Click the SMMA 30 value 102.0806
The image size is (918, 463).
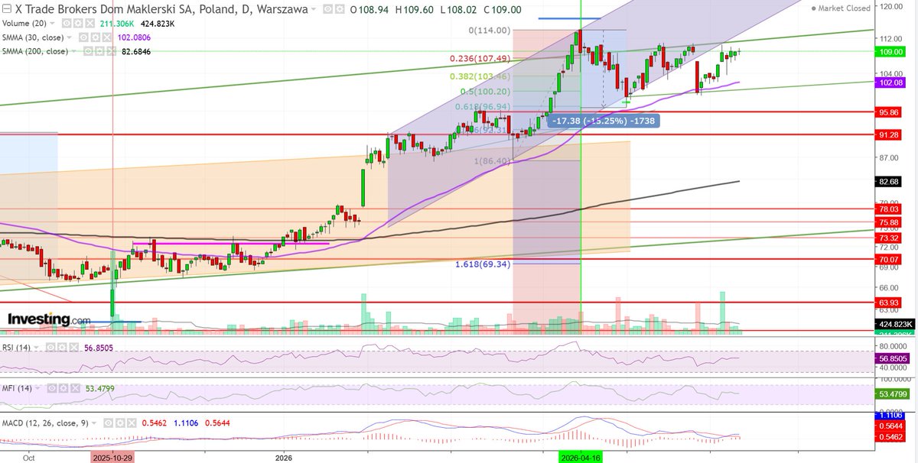point(134,37)
